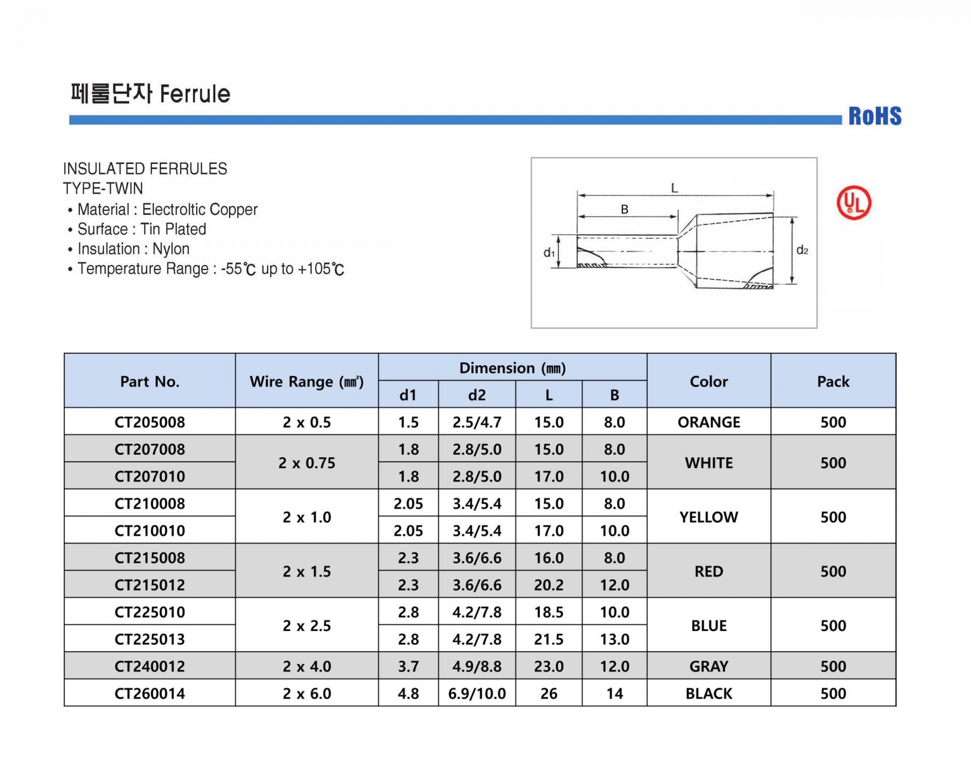Click the RED color cell
Image resolution: width=971 pixels, height=763 pixels.
click(x=709, y=571)
